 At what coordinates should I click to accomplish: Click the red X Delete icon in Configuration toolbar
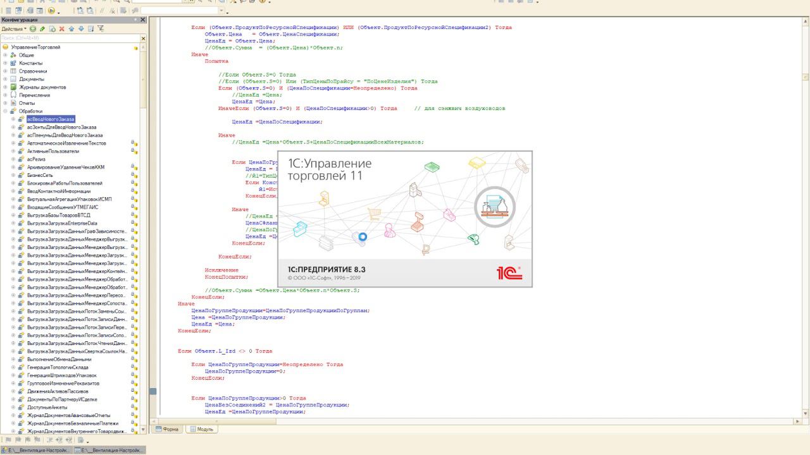pos(61,29)
